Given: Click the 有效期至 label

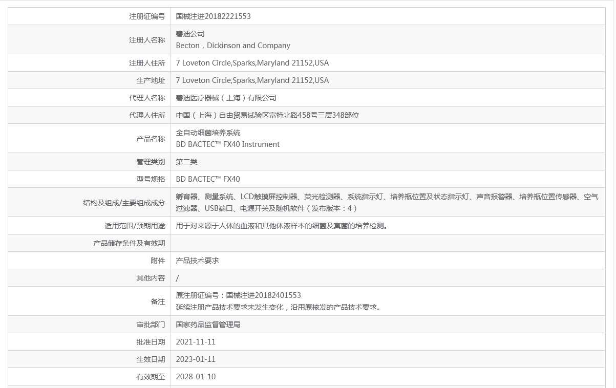Looking at the screenshot, I should pos(151,377).
